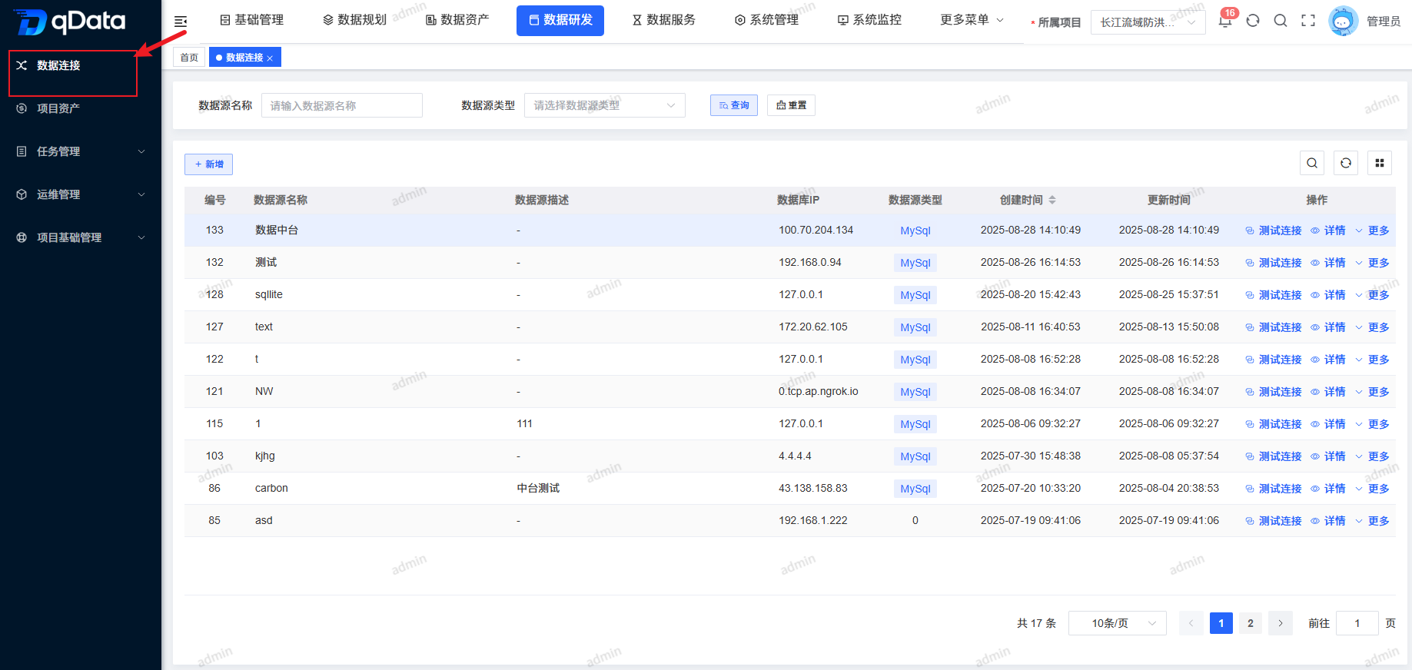
Task: Expand 项目基础管理 sidebar menu
Action: (x=81, y=237)
